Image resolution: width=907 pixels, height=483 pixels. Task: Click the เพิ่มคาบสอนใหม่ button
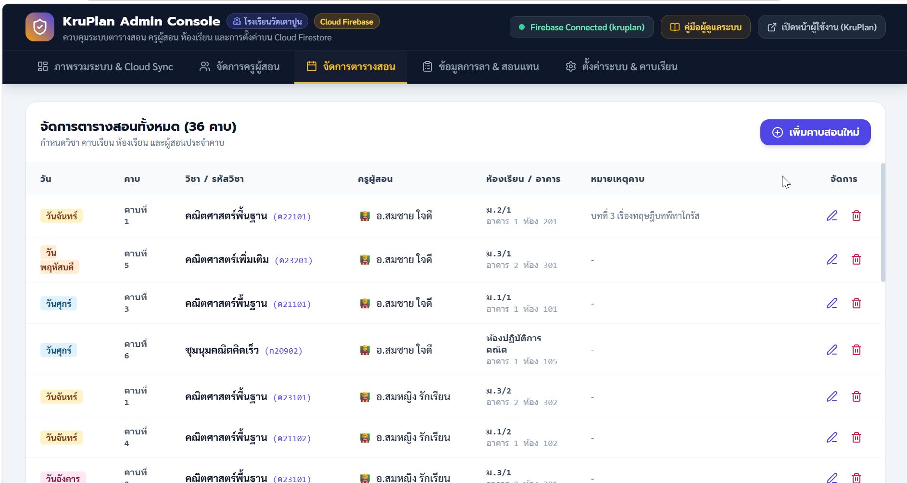click(815, 132)
